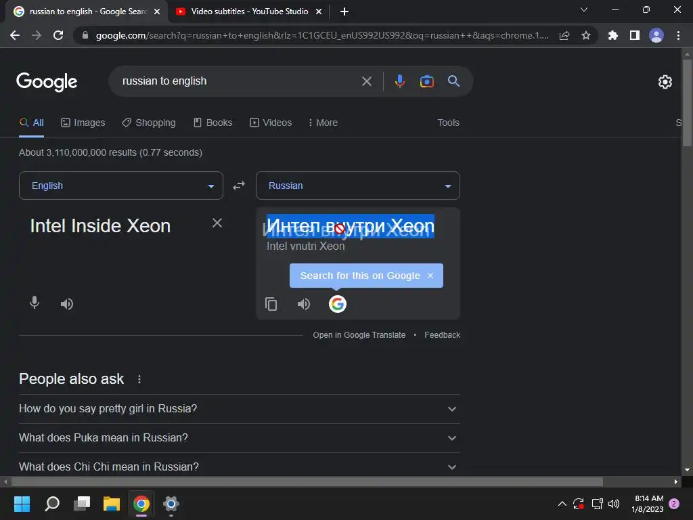
Task: Click the notification badge in system tray
Action: 674,504
